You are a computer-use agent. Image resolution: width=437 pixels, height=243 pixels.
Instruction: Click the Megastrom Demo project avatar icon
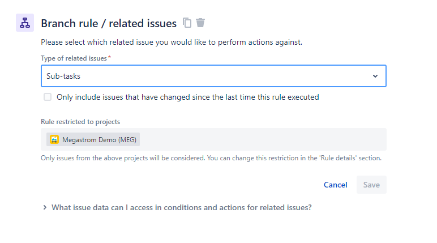[54, 139]
